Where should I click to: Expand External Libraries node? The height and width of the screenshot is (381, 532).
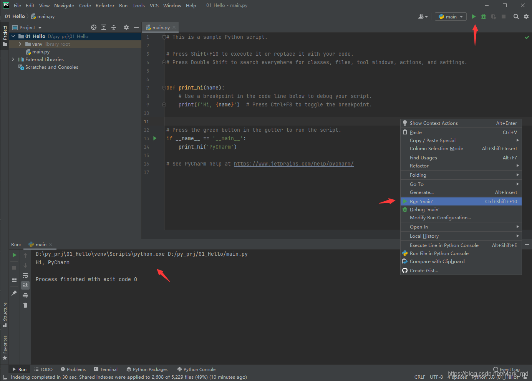point(13,60)
